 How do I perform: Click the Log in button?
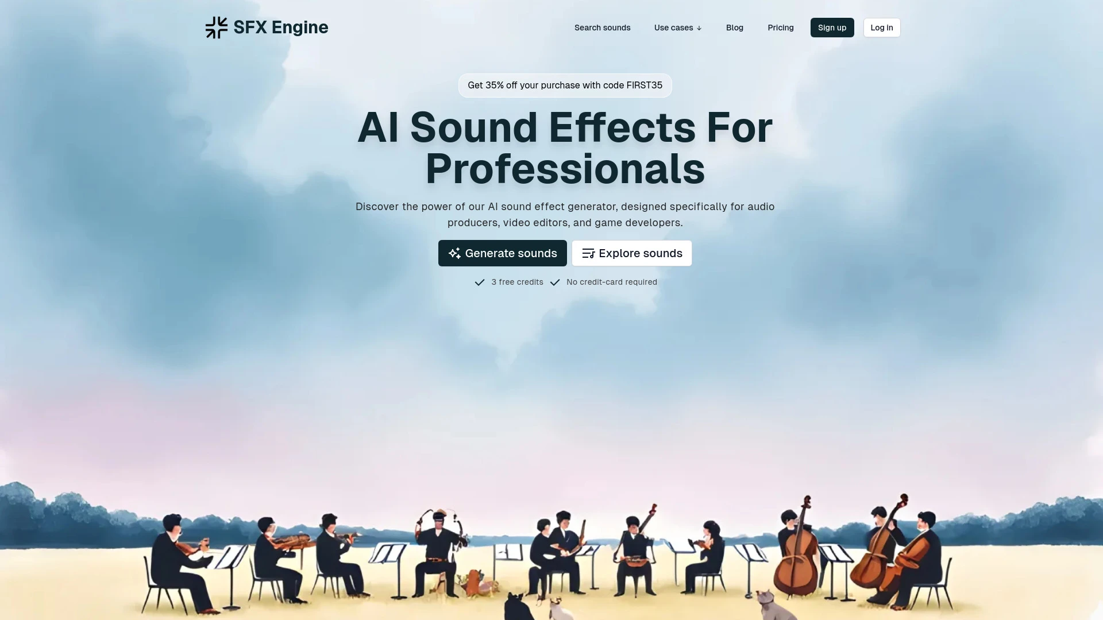tap(882, 27)
